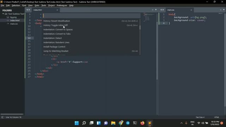226x127 pixels.
Task: Add new tab in left pane
Action: coord(153,10)
